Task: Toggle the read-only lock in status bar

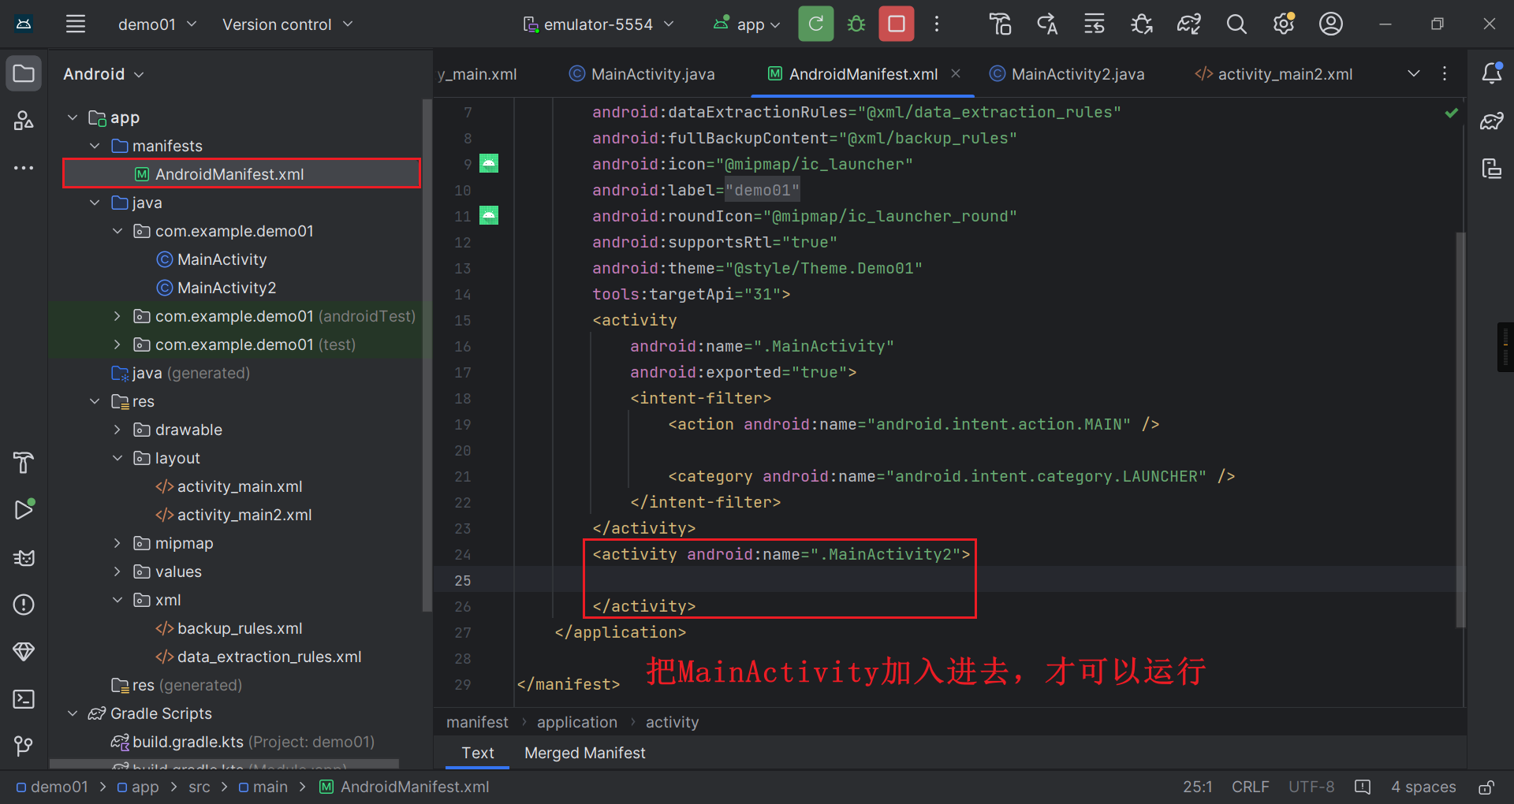Action: pyautogui.click(x=1486, y=787)
